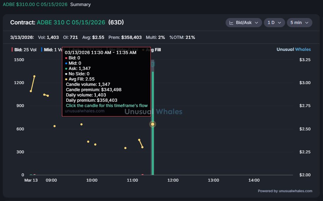323x201 pixels.
Task: Click the highlighted Avg Fill point on the green candle
Action: tap(153, 124)
